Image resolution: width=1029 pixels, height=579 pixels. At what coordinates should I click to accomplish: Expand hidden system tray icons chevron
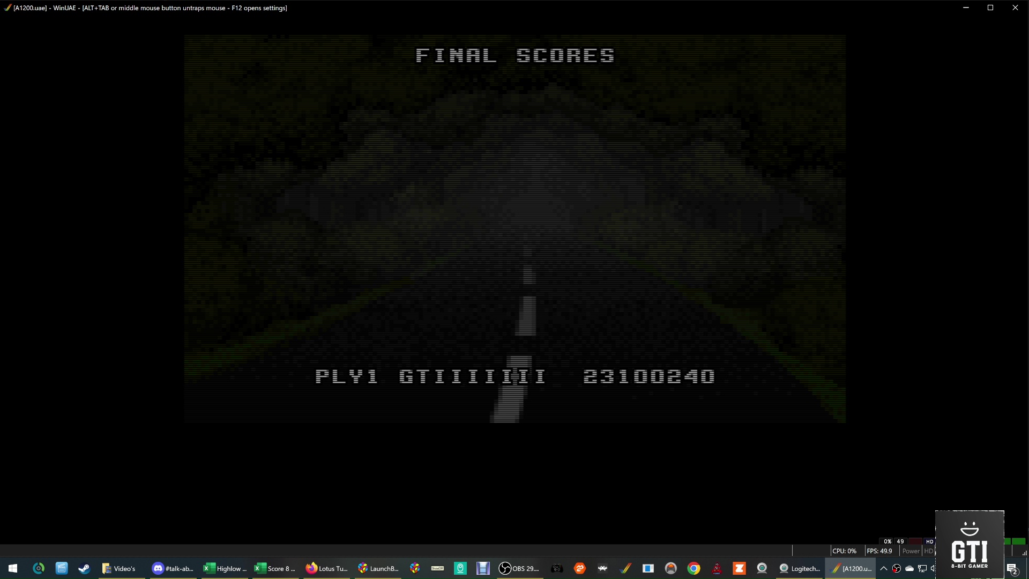click(x=884, y=568)
